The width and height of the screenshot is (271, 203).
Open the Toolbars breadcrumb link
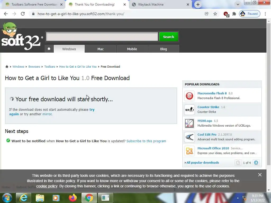49,67
